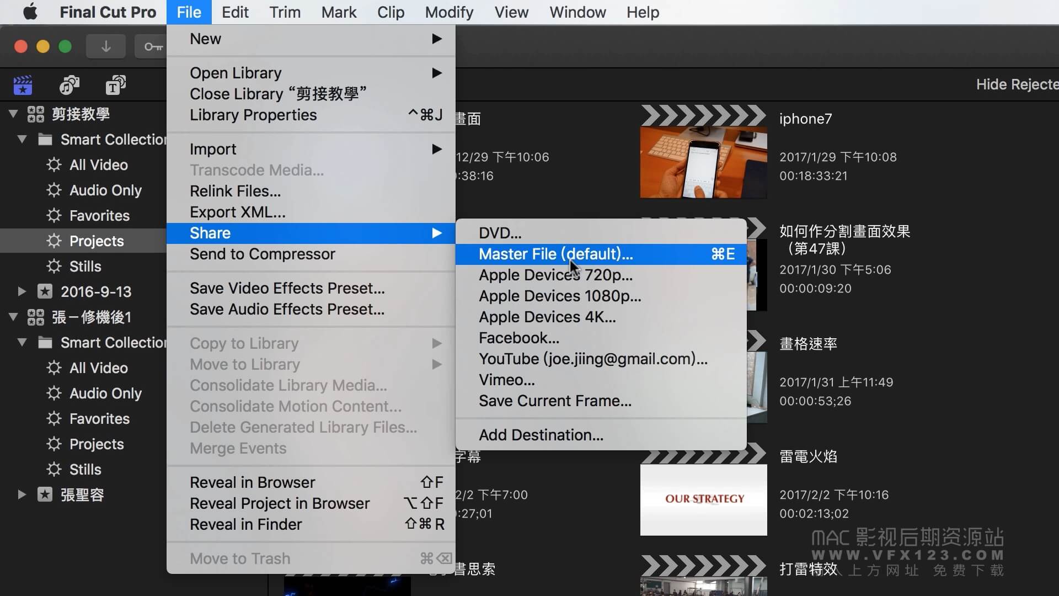1059x596 pixels.
Task: Open the Window menu
Action: point(577,12)
